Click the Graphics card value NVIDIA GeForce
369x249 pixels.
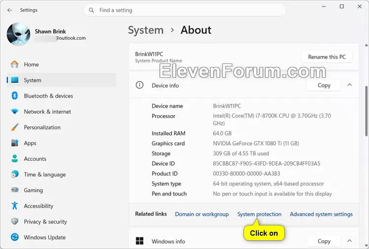coord(256,143)
